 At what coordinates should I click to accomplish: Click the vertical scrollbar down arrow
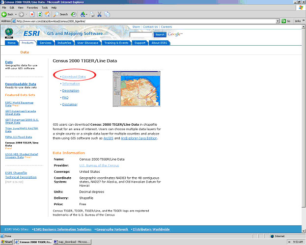click(x=304, y=231)
